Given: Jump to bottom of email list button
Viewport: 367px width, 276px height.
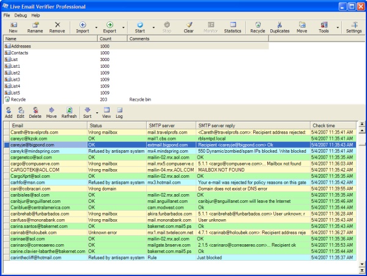Looking at the screenshot, I should 362,271.
